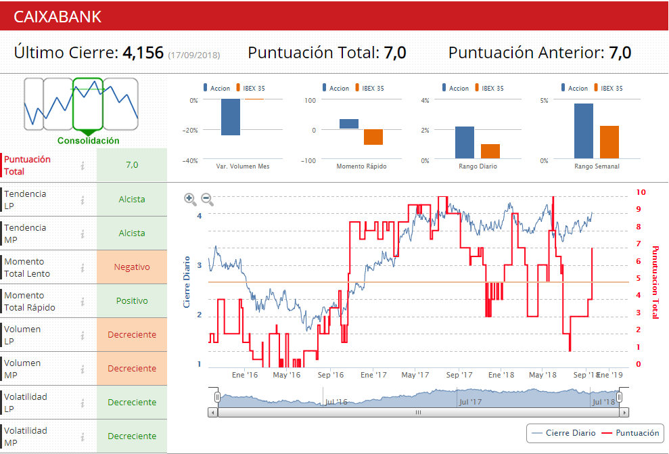Click Alcista value for Tendencia LP
Image resolution: width=669 pixels, height=454 pixels.
(x=132, y=200)
